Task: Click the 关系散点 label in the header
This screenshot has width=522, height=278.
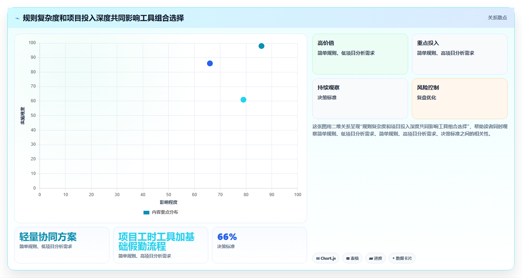Action: [x=497, y=18]
